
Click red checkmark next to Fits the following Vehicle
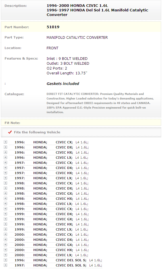[x=10, y=132]
